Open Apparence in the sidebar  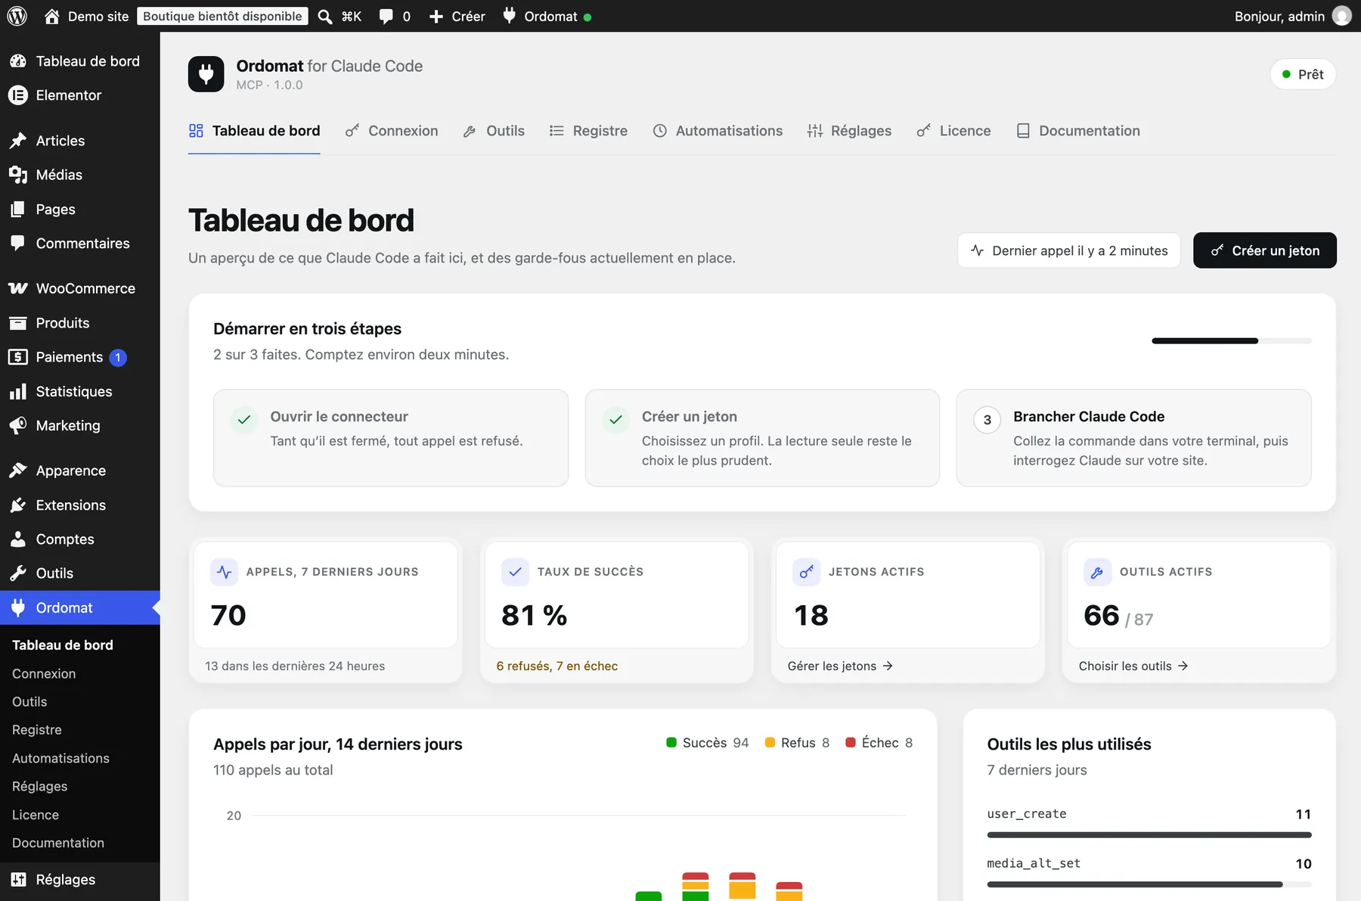coord(80,471)
